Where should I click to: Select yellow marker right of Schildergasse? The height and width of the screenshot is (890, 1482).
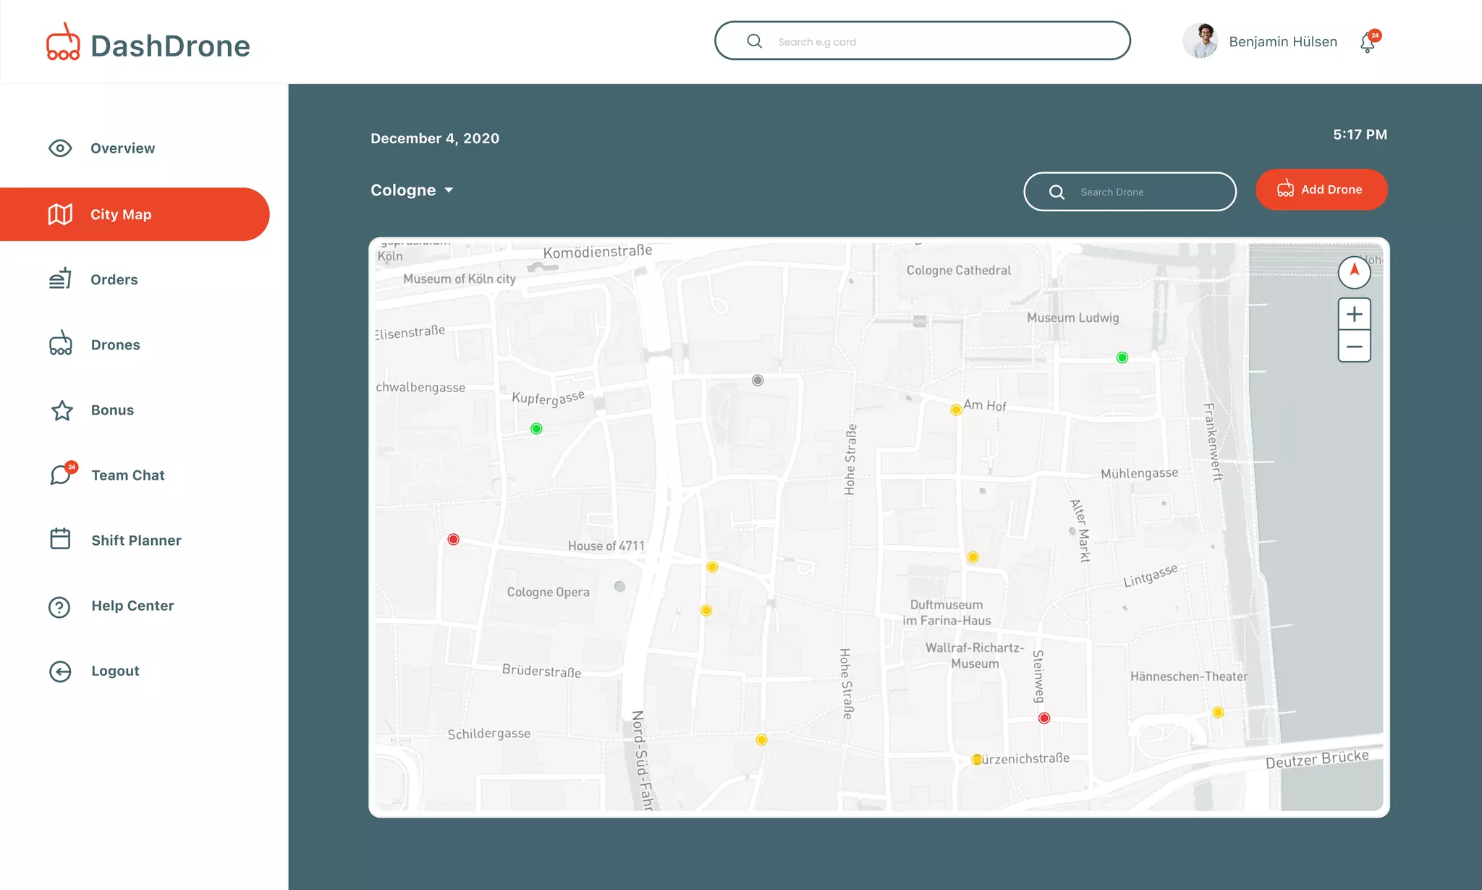point(761,739)
